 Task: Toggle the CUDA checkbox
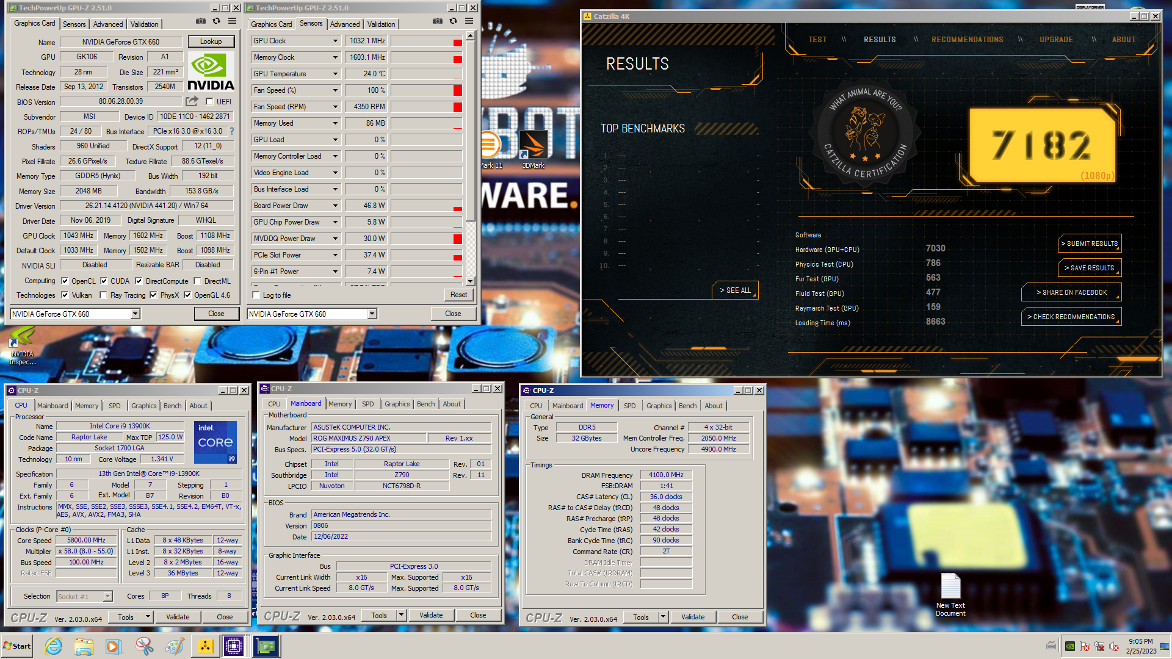pos(104,281)
